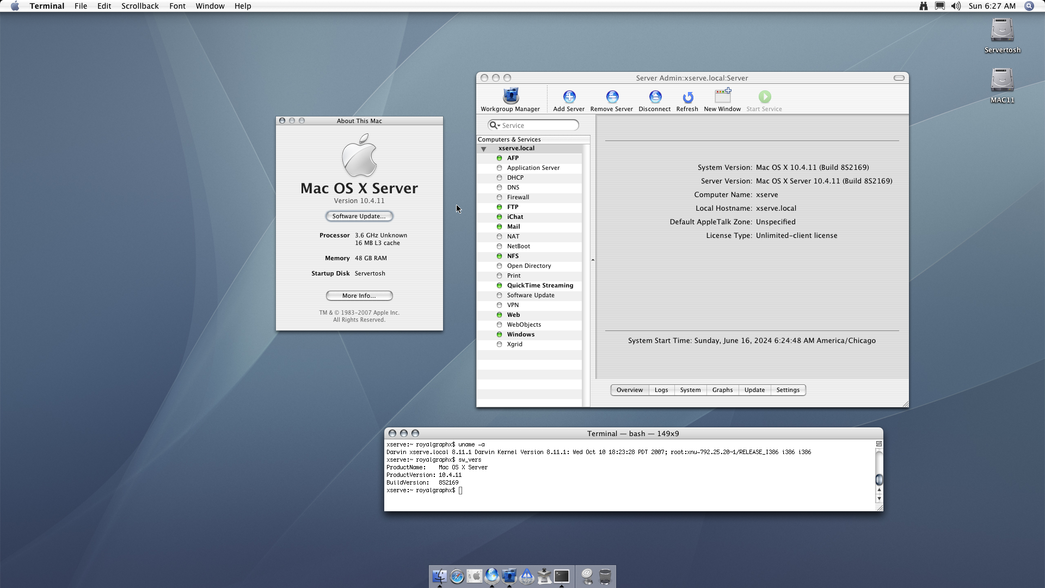Viewport: 1045px width, 588px height.
Task: Select the DNS service
Action: (529, 187)
